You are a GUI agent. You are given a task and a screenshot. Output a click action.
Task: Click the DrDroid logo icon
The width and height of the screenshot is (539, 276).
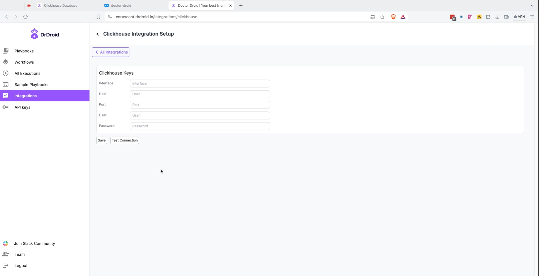[x=34, y=34]
